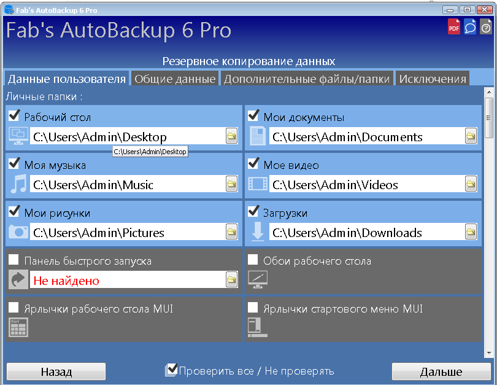The height and width of the screenshot is (385, 497).
Task: Maximize the AutoBackup window
Action: (467, 10)
